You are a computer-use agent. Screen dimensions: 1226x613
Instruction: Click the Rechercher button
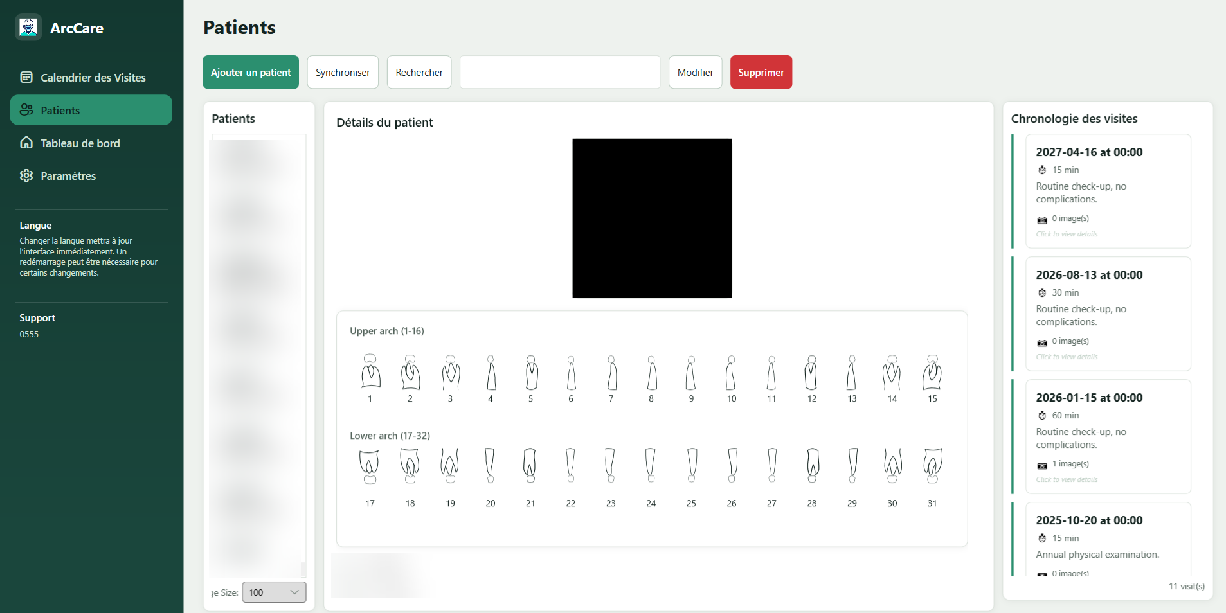point(419,72)
